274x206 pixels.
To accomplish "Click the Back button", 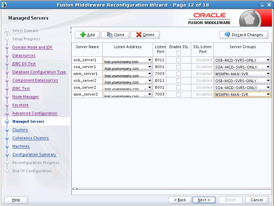I will 180,200.
